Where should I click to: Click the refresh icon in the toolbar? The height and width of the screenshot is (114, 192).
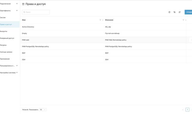pyautogui.click(x=169, y=12)
